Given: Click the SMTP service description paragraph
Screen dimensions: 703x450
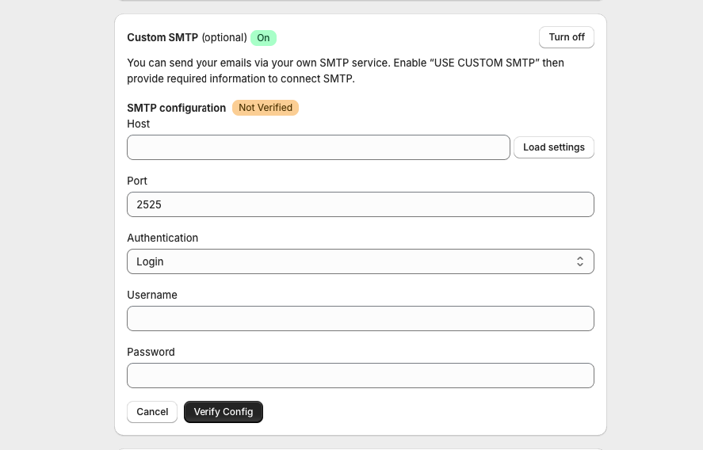Looking at the screenshot, I should click(x=346, y=71).
